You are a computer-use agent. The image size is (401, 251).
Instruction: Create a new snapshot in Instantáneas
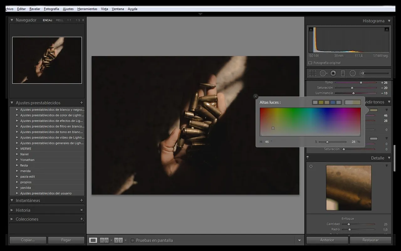[x=81, y=200]
